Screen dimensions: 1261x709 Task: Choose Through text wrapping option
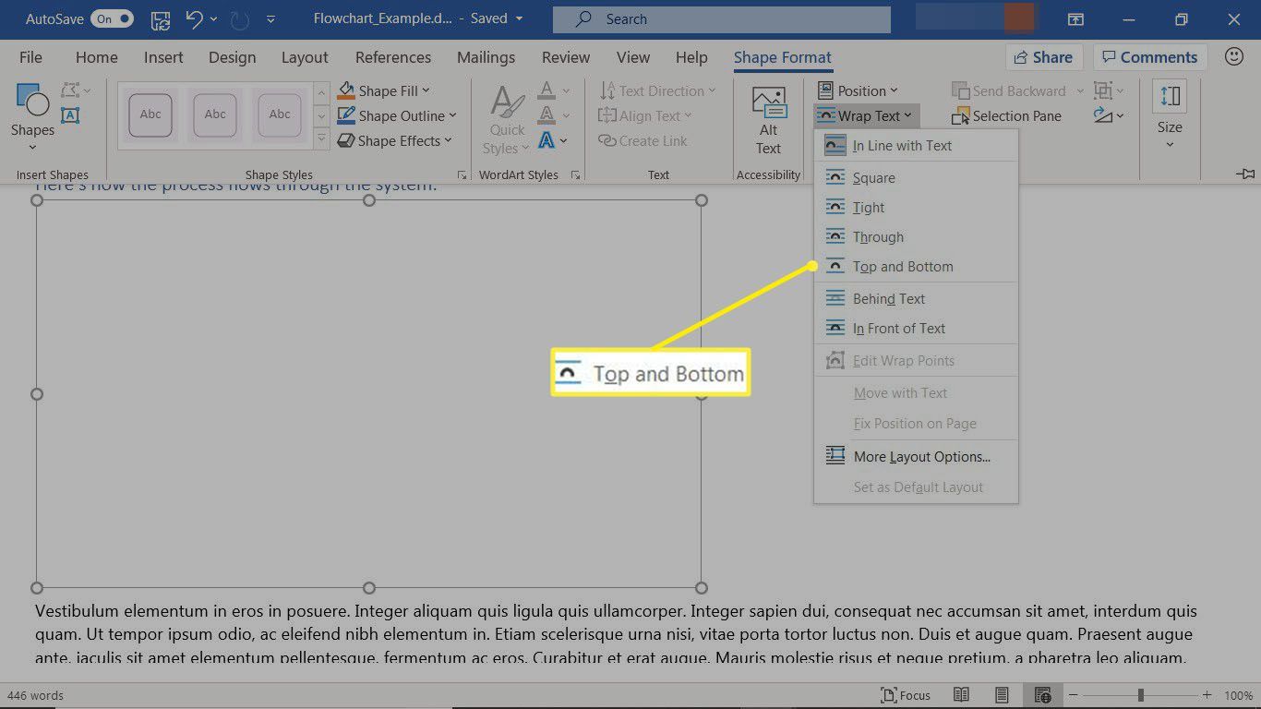click(916, 237)
